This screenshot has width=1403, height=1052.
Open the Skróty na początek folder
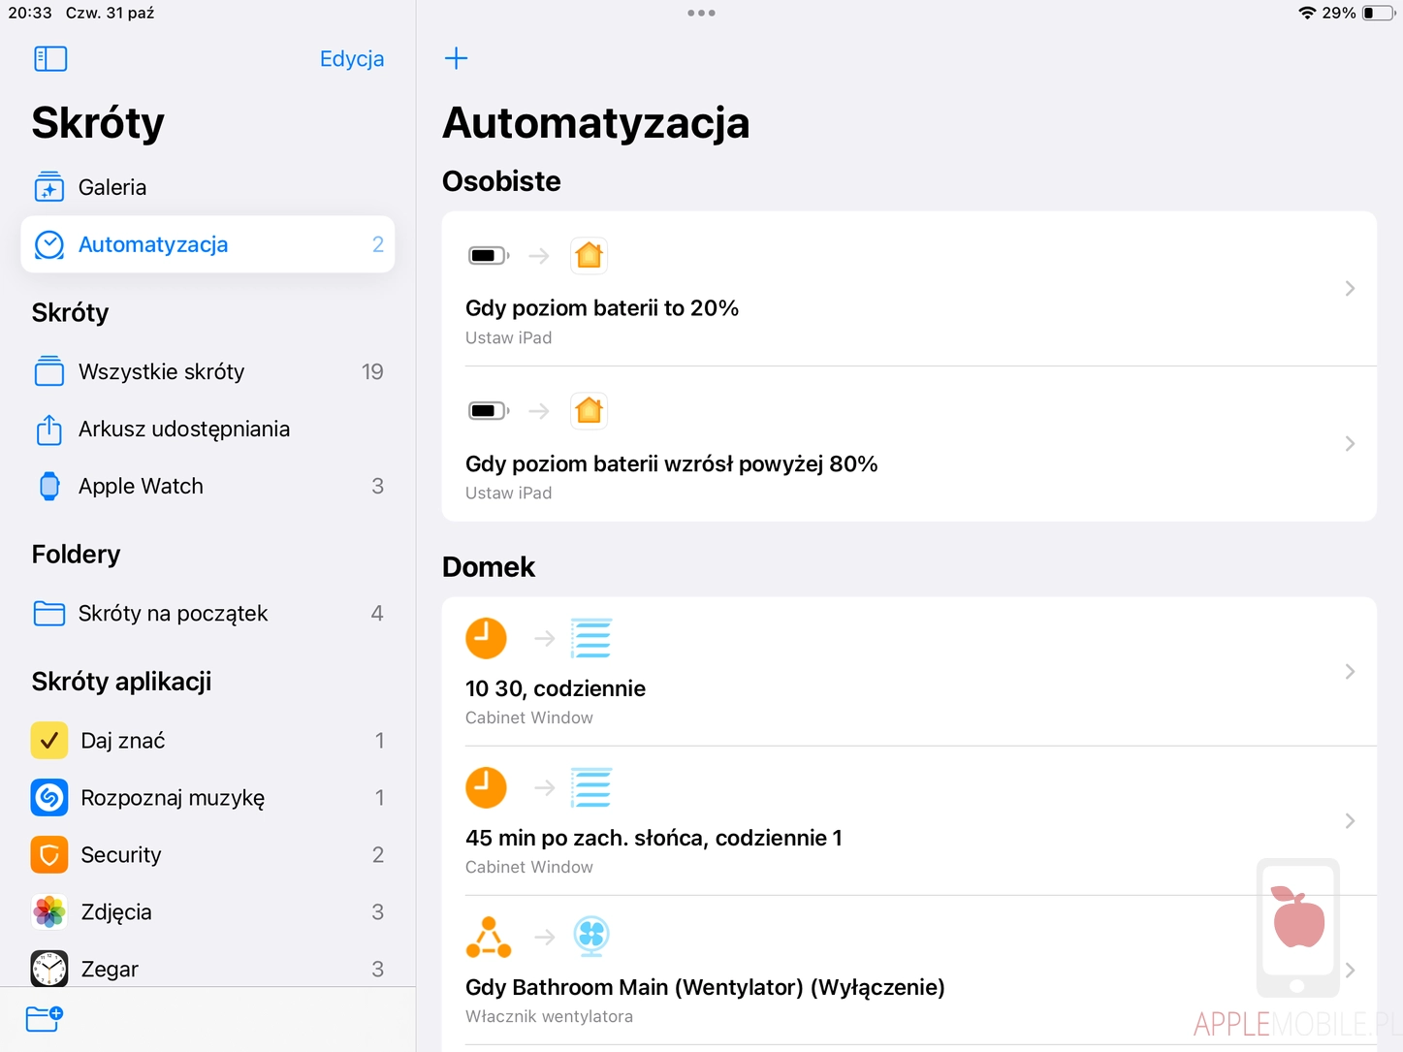pyautogui.click(x=173, y=614)
